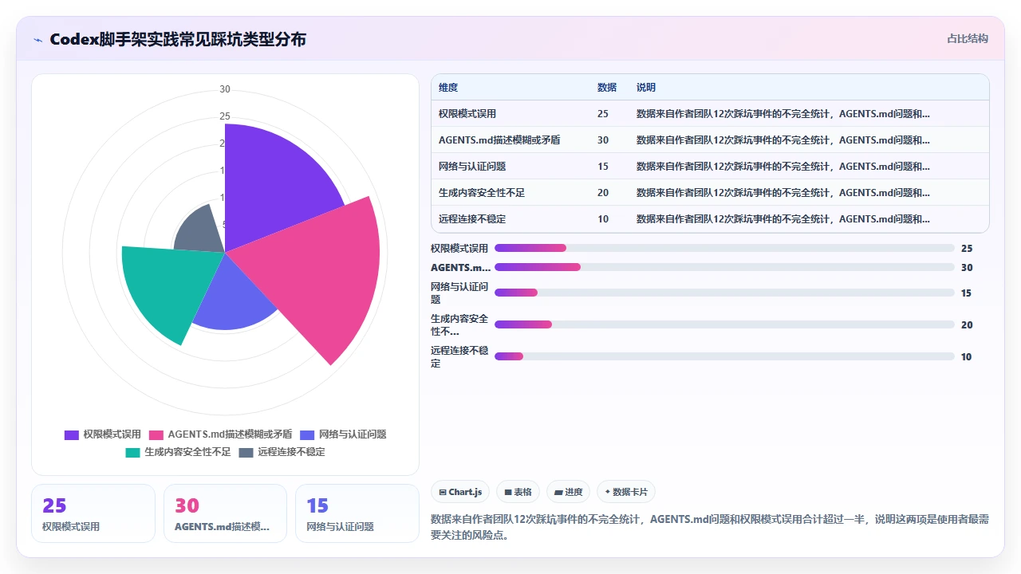Click the value 15 in the table
The width and height of the screenshot is (1021, 574).
pos(603,167)
